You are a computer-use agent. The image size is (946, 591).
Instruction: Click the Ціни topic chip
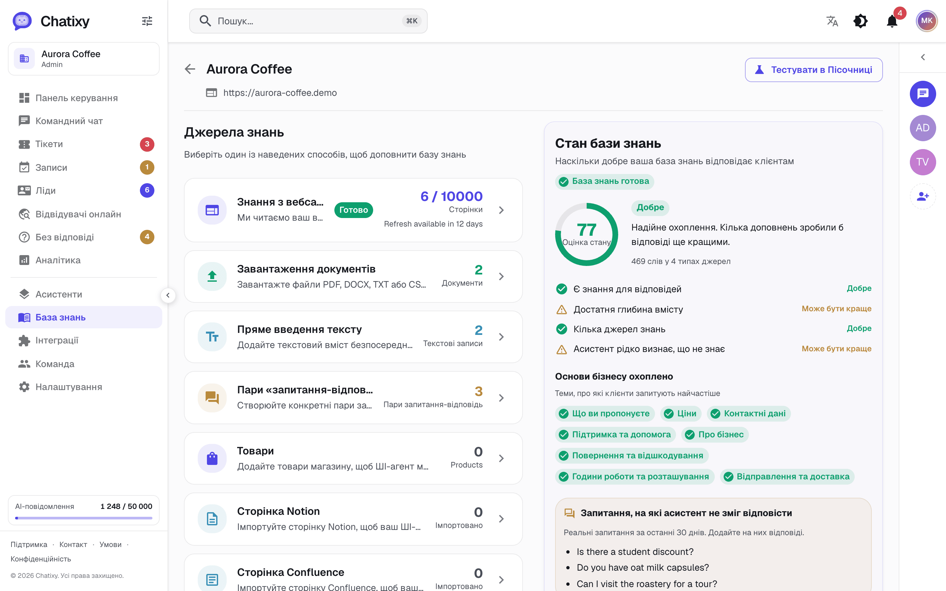point(681,414)
